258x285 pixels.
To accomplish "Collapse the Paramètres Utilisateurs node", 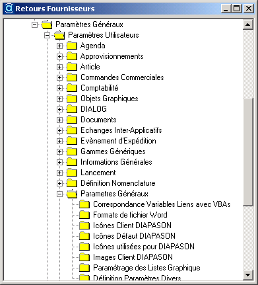I will [47, 35].
